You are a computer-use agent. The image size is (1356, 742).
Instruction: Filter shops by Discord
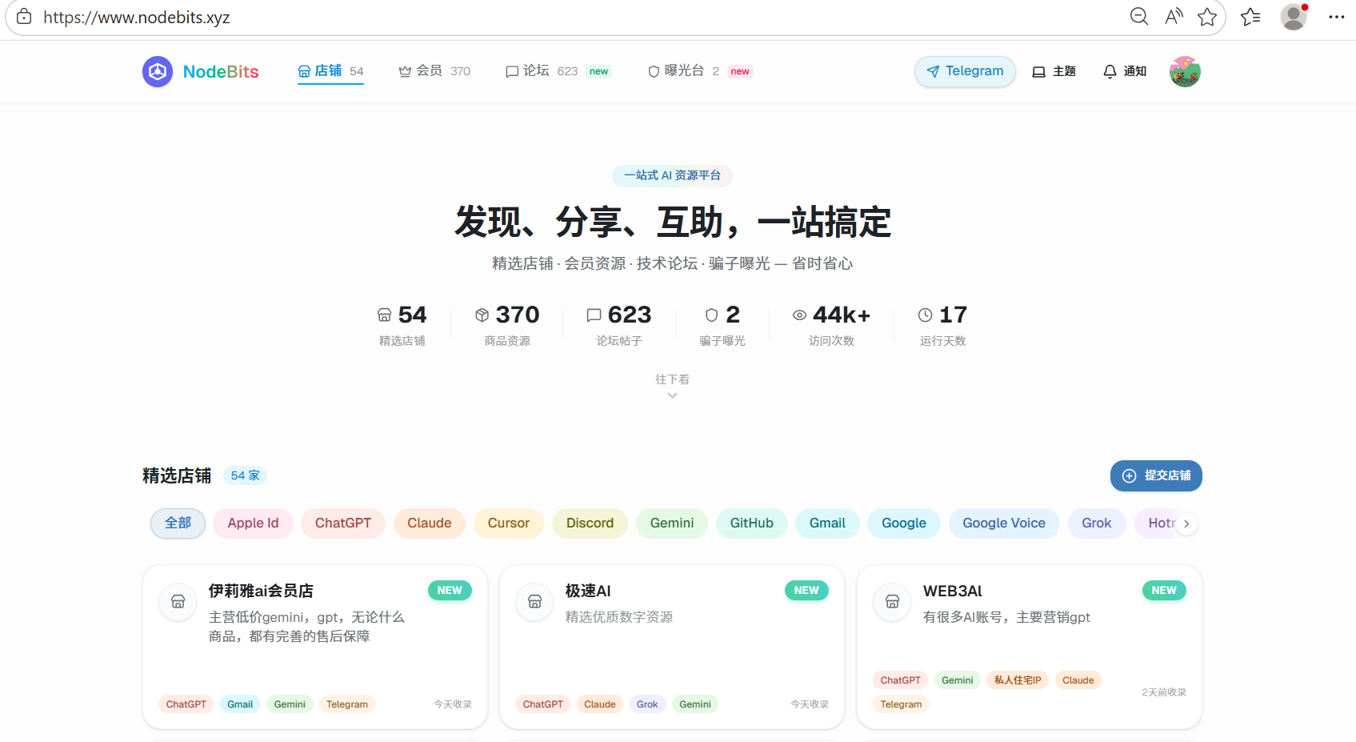pos(590,523)
